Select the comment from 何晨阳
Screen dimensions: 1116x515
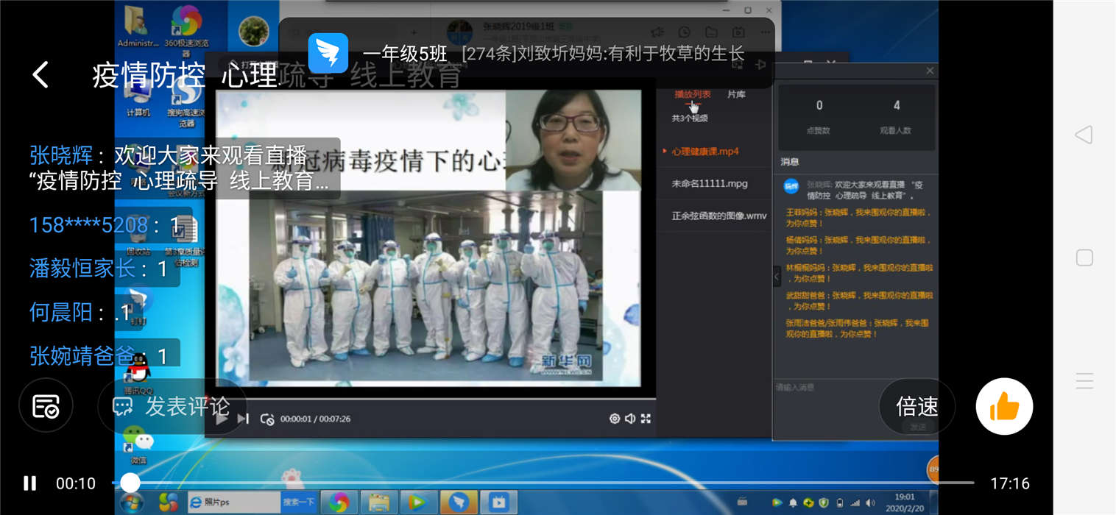tap(81, 313)
